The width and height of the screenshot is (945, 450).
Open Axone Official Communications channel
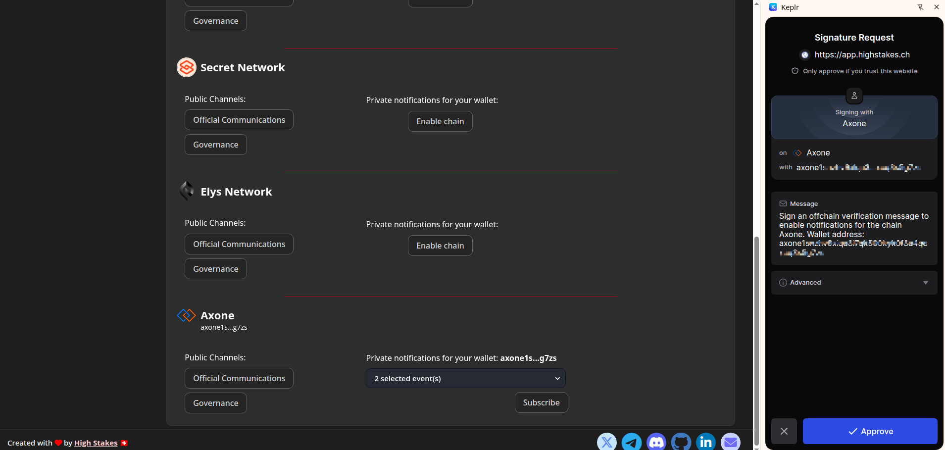pyautogui.click(x=239, y=378)
